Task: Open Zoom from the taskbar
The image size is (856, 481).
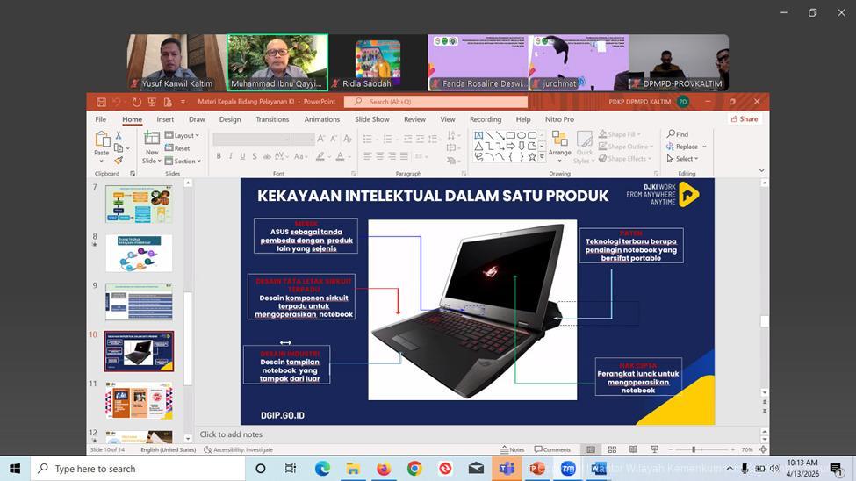Action: [x=568, y=469]
